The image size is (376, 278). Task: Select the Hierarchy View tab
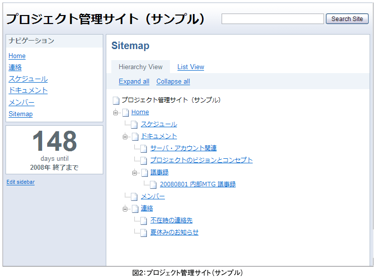click(140, 67)
